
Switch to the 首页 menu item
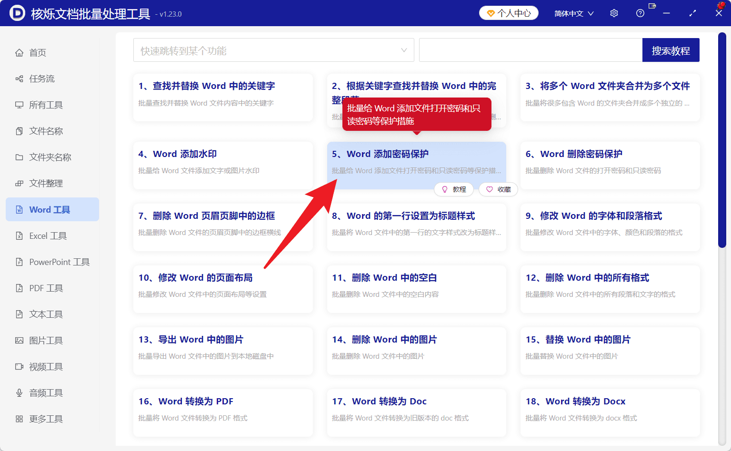coord(52,53)
